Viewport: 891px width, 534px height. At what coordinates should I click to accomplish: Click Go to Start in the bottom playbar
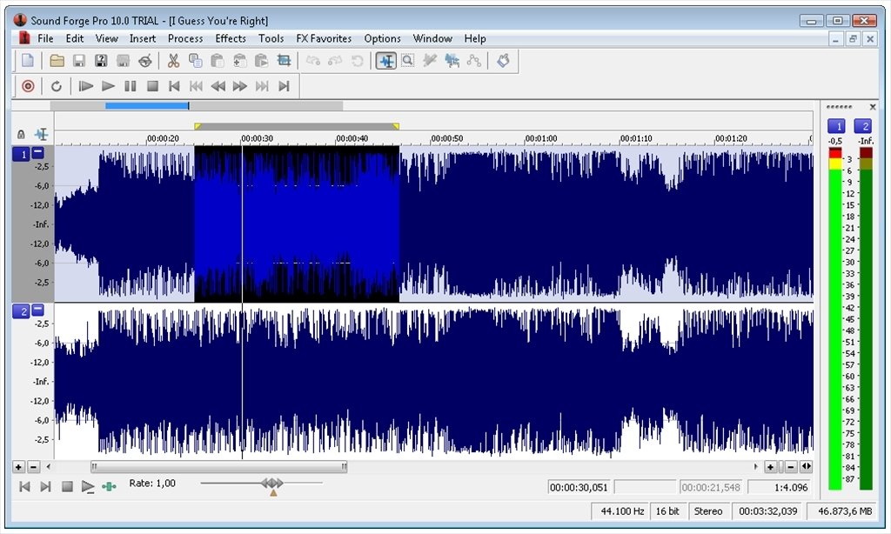(24, 486)
